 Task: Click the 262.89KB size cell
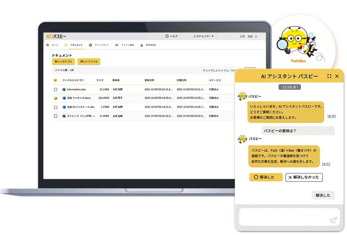click(104, 98)
